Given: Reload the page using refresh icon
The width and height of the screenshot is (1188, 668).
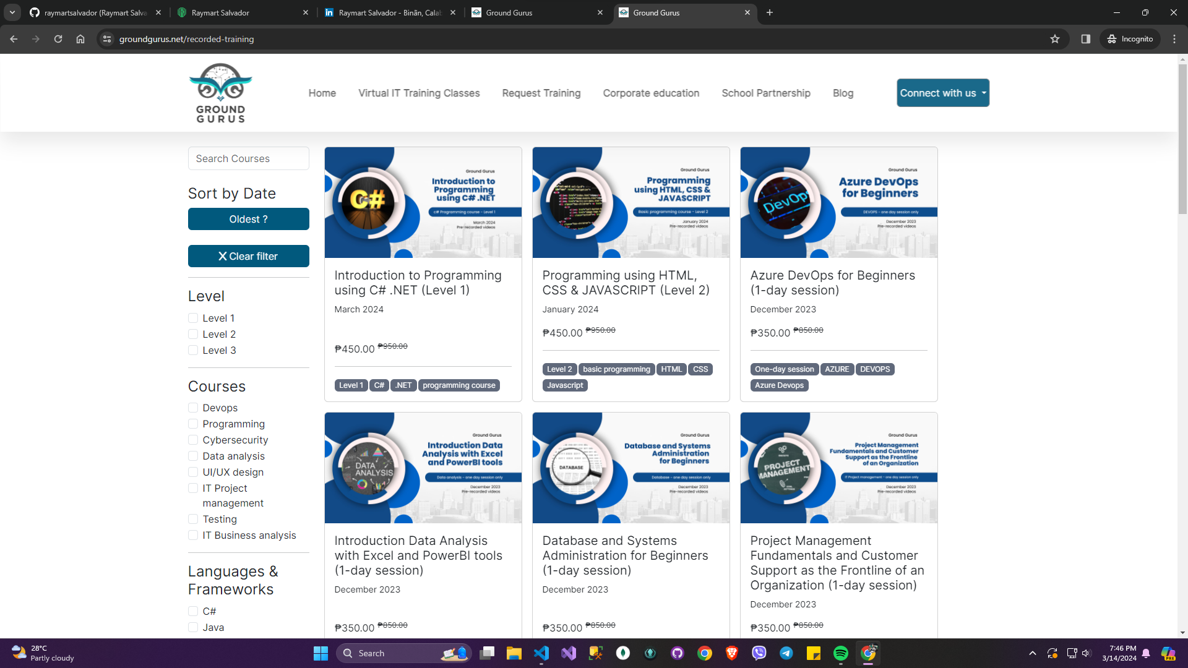Looking at the screenshot, I should [58, 39].
